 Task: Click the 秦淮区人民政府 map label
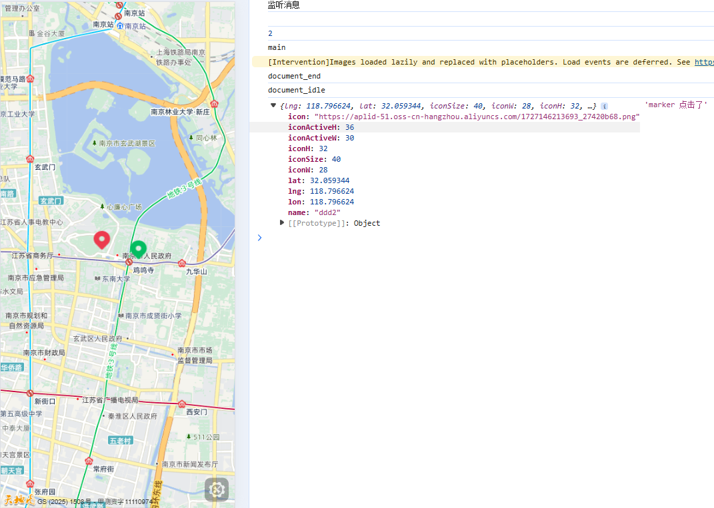tap(133, 416)
